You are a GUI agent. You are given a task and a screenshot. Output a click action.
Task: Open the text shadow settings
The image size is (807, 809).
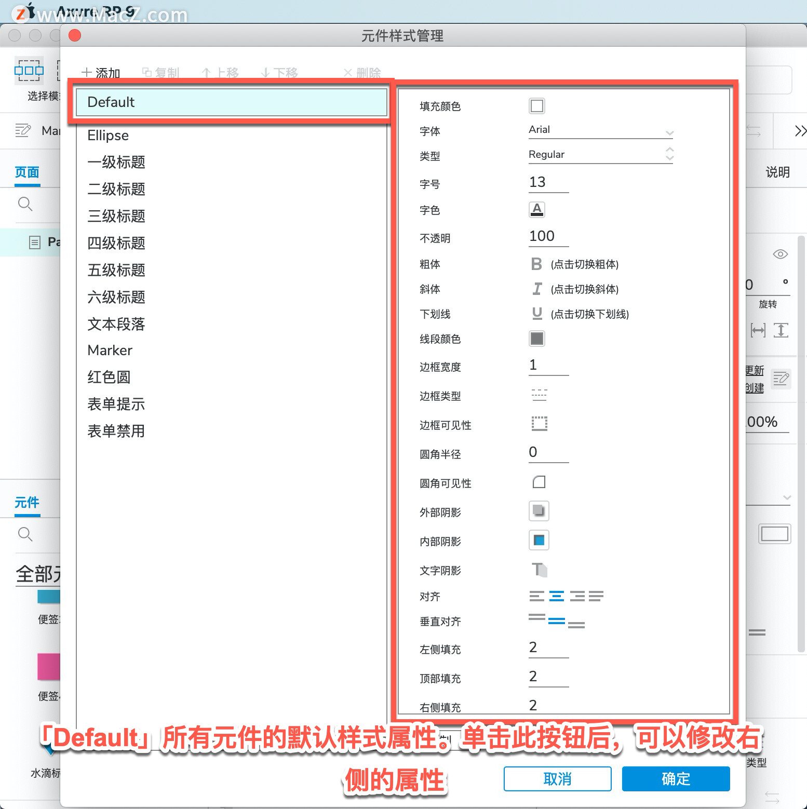point(539,570)
